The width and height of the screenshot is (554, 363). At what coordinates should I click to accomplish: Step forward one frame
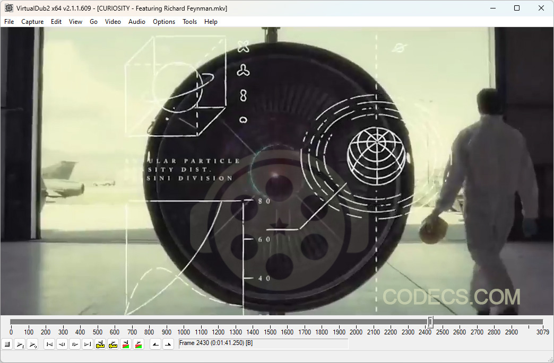click(x=75, y=344)
